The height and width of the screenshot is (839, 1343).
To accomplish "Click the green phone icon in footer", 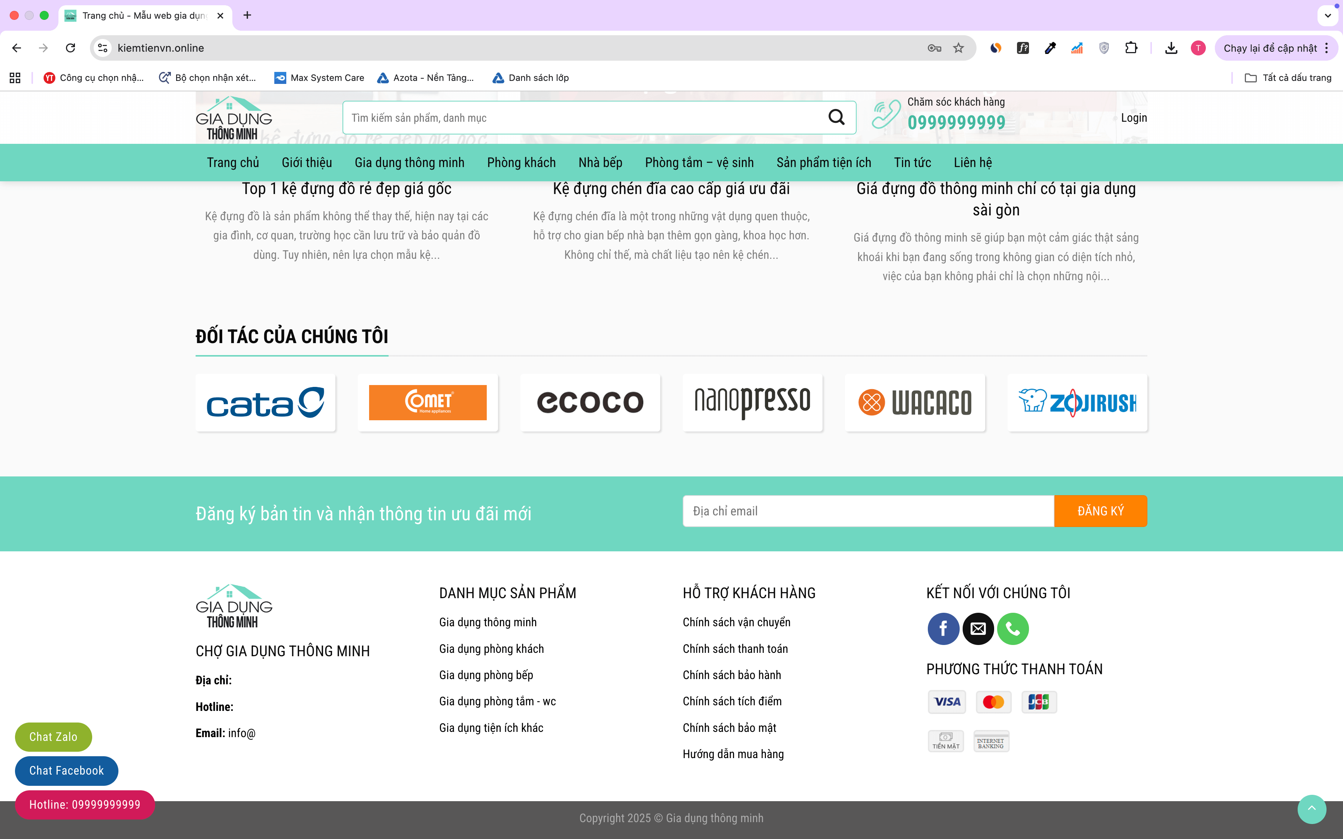I will [x=1013, y=629].
